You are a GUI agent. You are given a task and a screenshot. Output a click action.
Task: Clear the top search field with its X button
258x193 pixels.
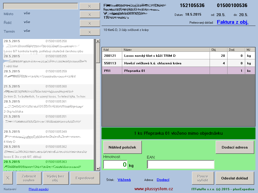coord(90,6)
